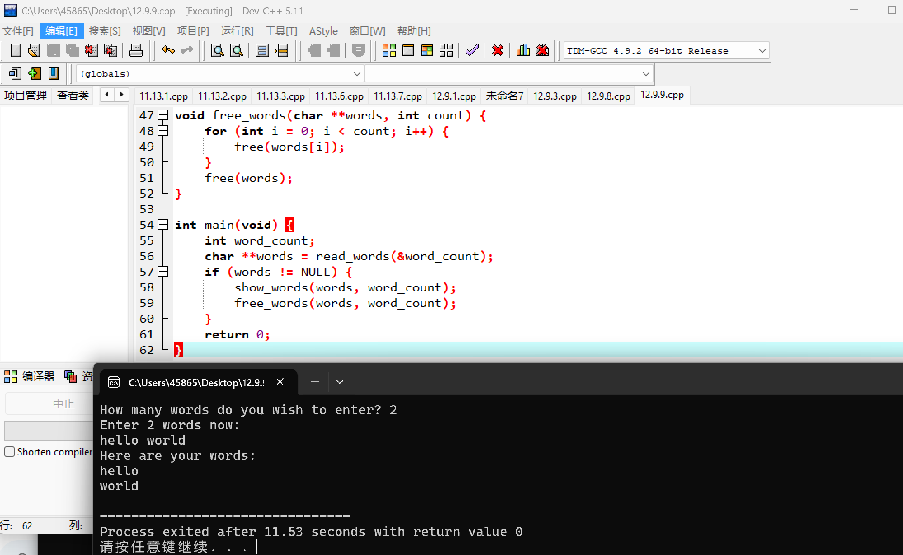This screenshot has height=555, width=903.
Task: Expand the (globals) scope dropdown
Action: (357, 74)
